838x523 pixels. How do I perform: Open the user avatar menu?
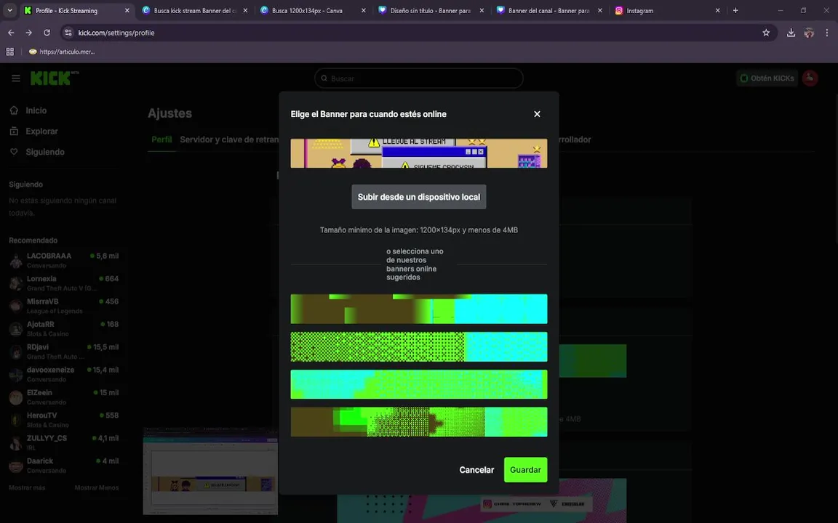click(810, 78)
